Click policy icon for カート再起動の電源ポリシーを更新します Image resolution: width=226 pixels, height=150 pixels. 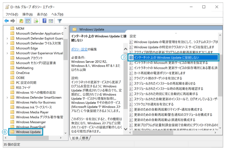click(x=131, y=73)
